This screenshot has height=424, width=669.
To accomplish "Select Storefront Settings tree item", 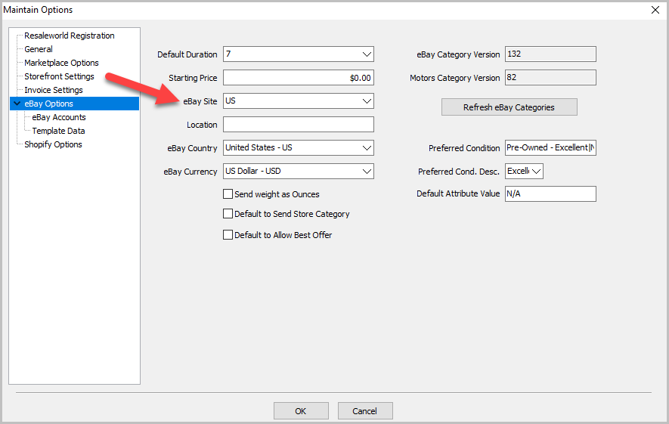I will (x=59, y=76).
